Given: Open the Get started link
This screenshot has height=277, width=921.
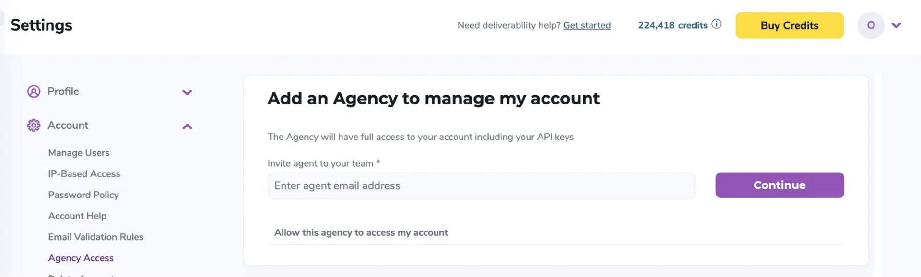Looking at the screenshot, I should [x=587, y=25].
